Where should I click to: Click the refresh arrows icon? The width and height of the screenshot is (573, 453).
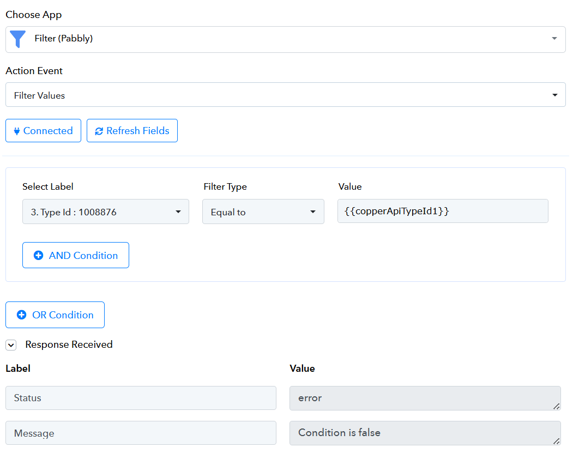[x=99, y=131]
